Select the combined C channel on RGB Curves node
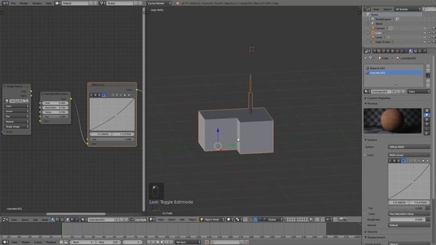This screenshot has height=245, width=436. click(x=91, y=95)
